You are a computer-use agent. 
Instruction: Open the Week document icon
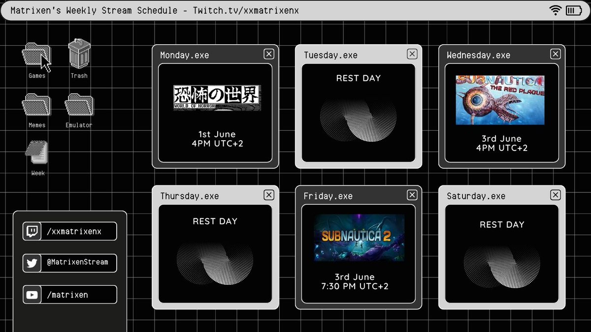(37, 152)
